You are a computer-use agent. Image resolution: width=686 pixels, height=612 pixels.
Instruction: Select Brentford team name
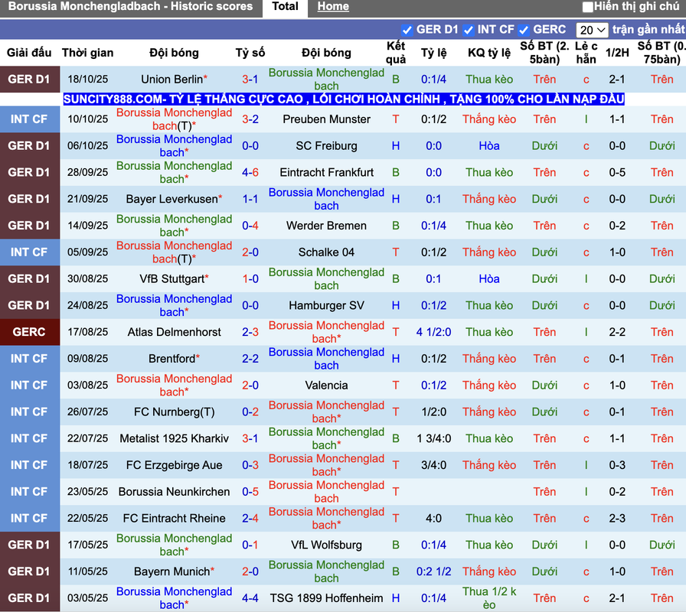coord(174,359)
